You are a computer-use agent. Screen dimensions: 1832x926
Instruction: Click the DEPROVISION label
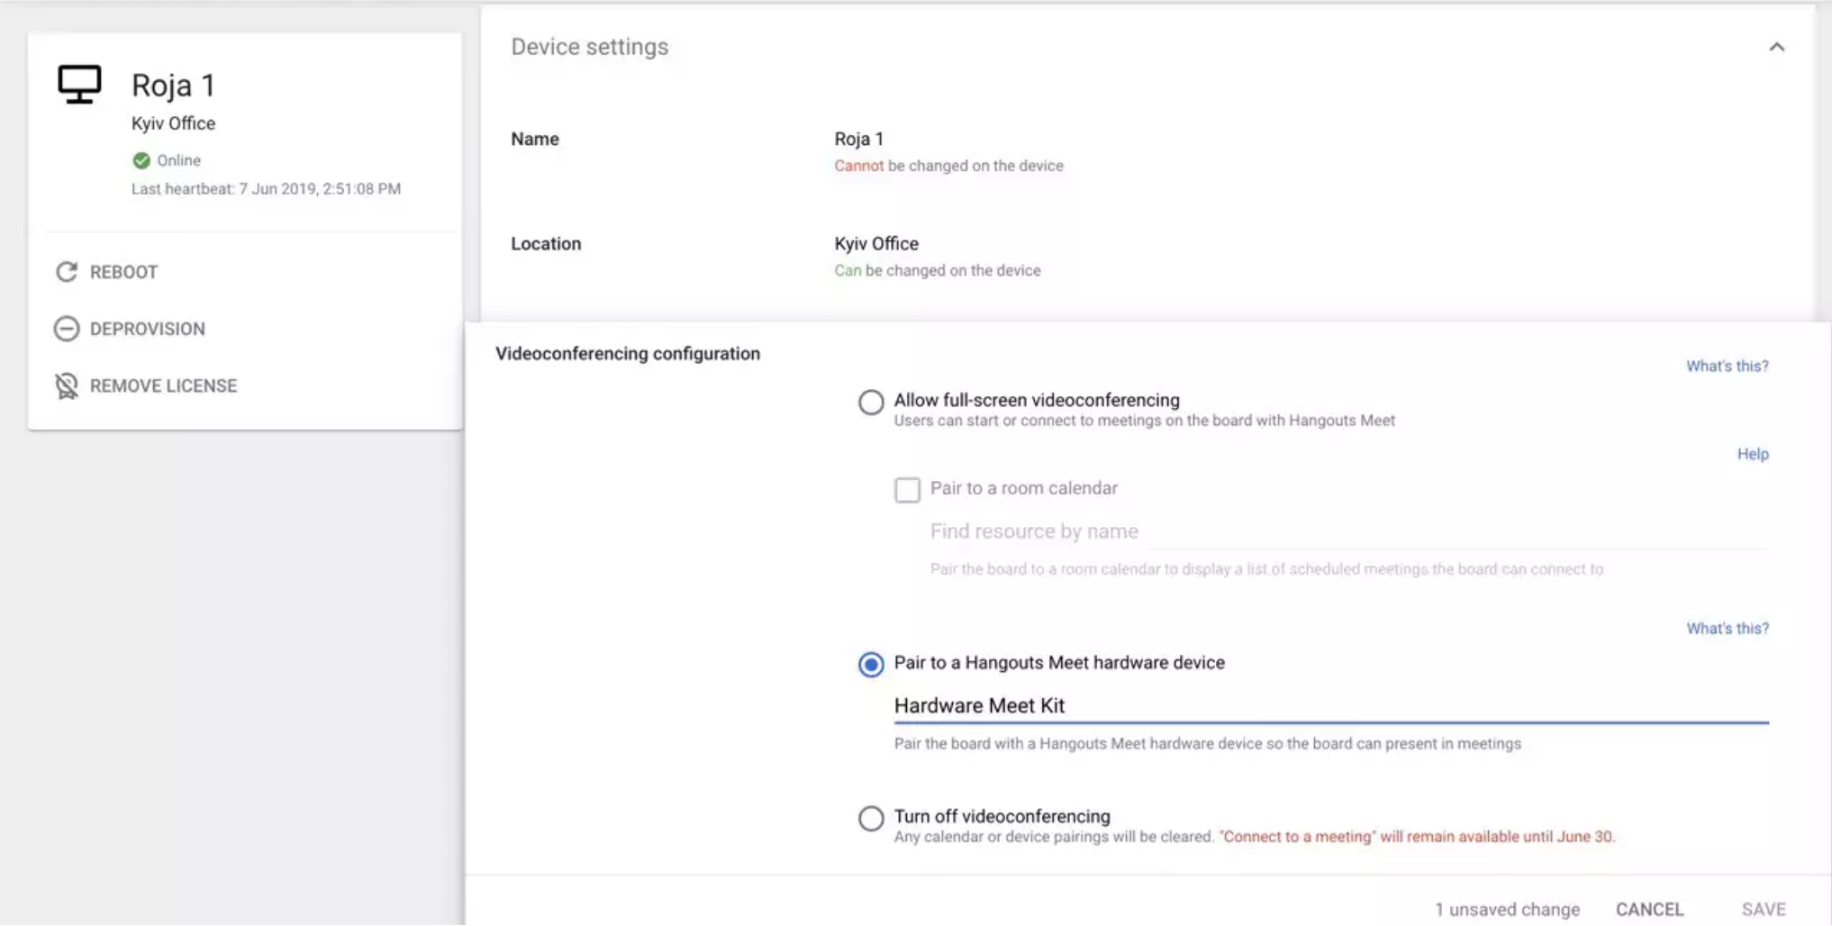(x=148, y=329)
